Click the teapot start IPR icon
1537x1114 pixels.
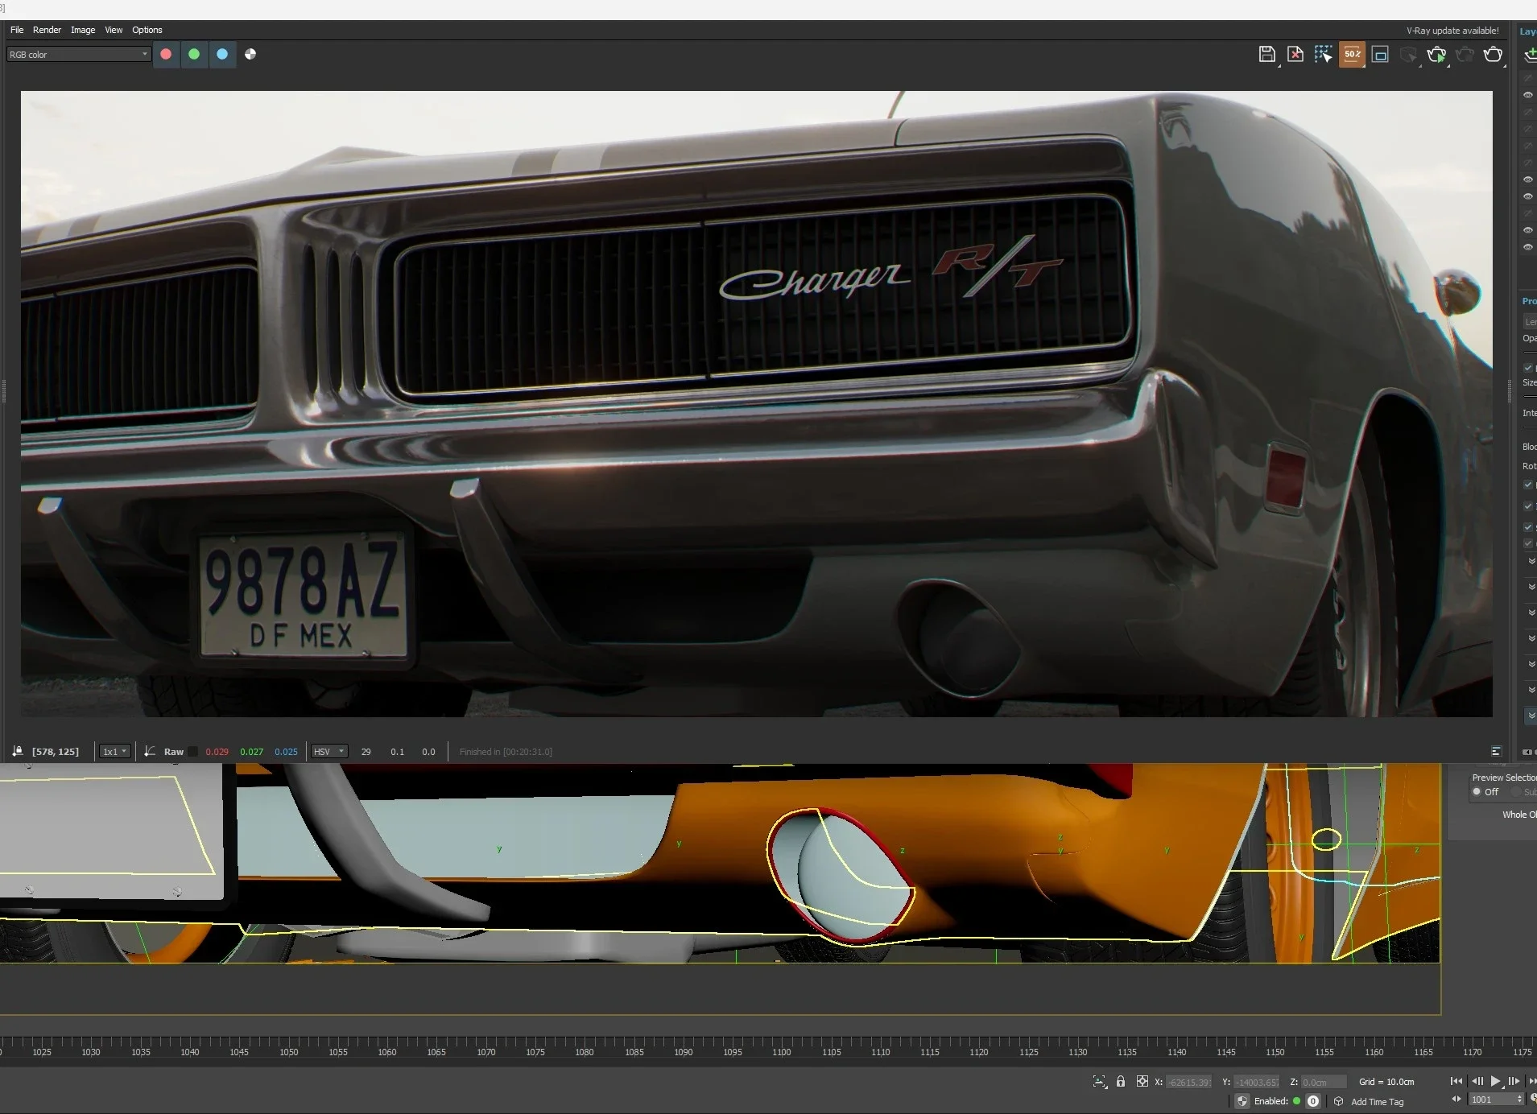click(x=1436, y=55)
